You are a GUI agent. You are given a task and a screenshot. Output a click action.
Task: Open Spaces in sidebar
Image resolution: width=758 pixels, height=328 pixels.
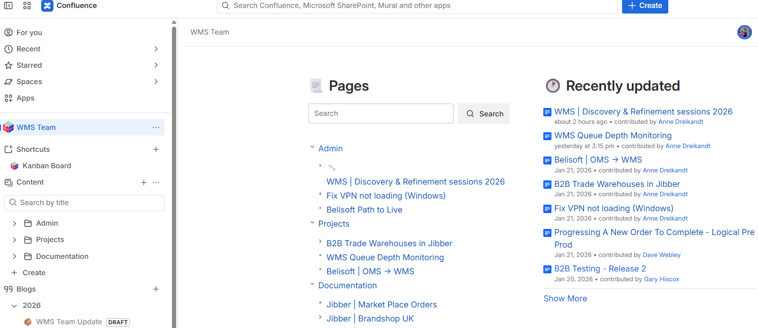pos(29,81)
